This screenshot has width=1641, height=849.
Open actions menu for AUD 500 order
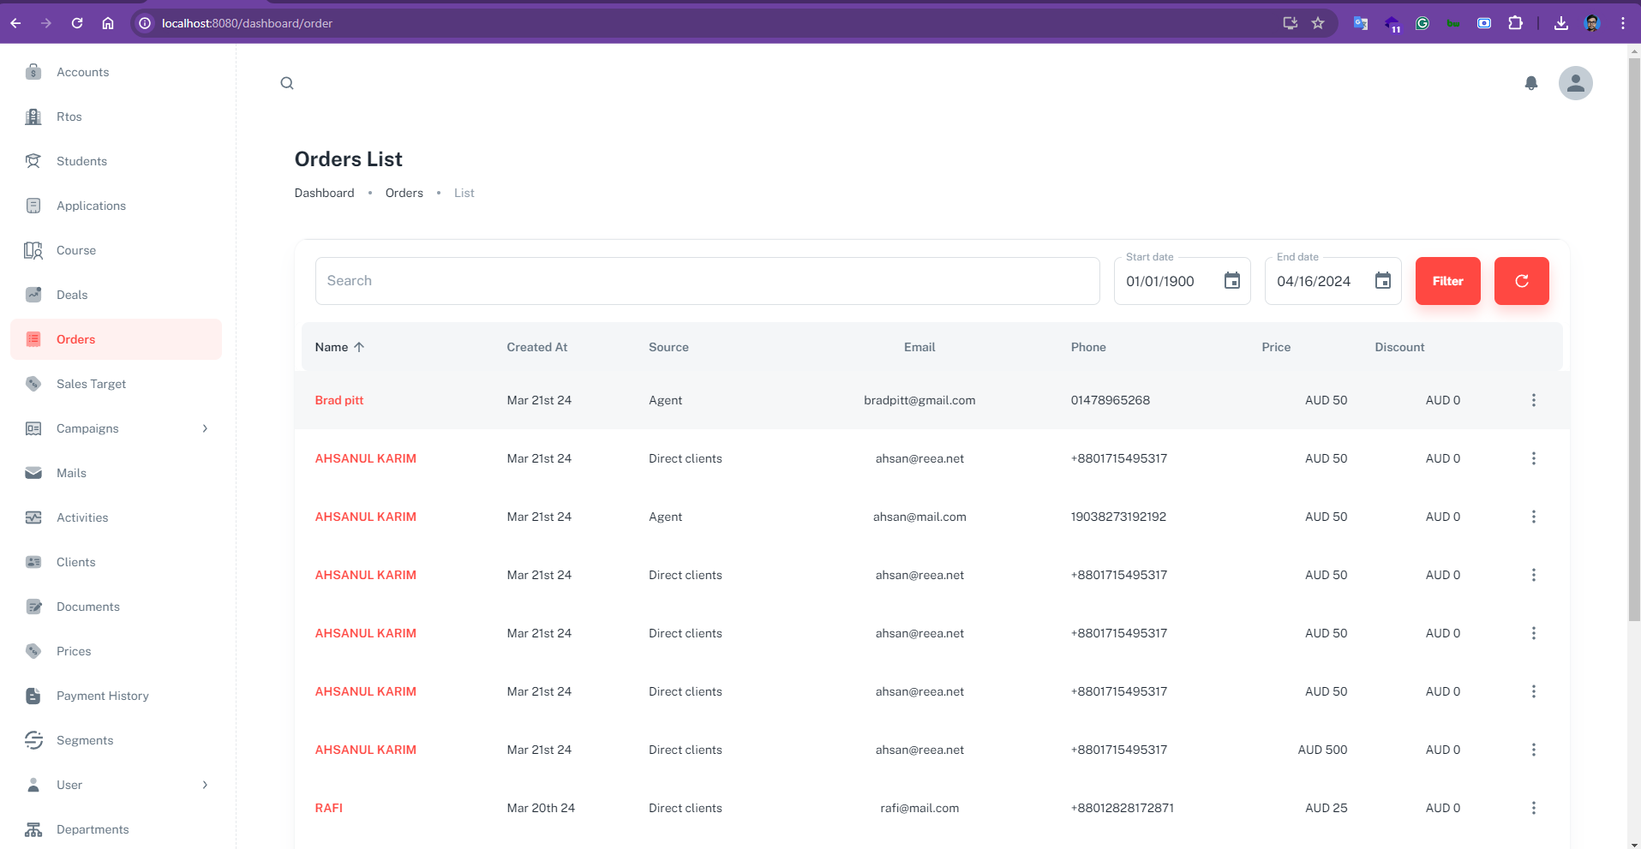click(1533, 750)
